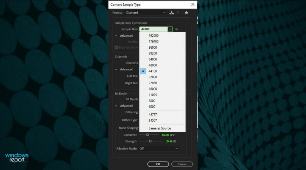This screenshot has width=306, height=170.
Task: Mark preset as favorite star icon
Action: coord(186,13)
